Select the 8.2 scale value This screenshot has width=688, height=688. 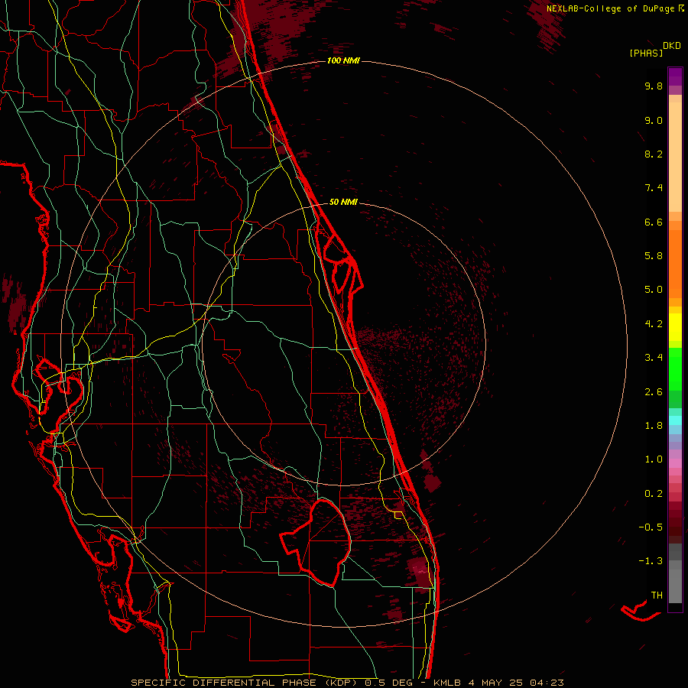pos(654,154)
